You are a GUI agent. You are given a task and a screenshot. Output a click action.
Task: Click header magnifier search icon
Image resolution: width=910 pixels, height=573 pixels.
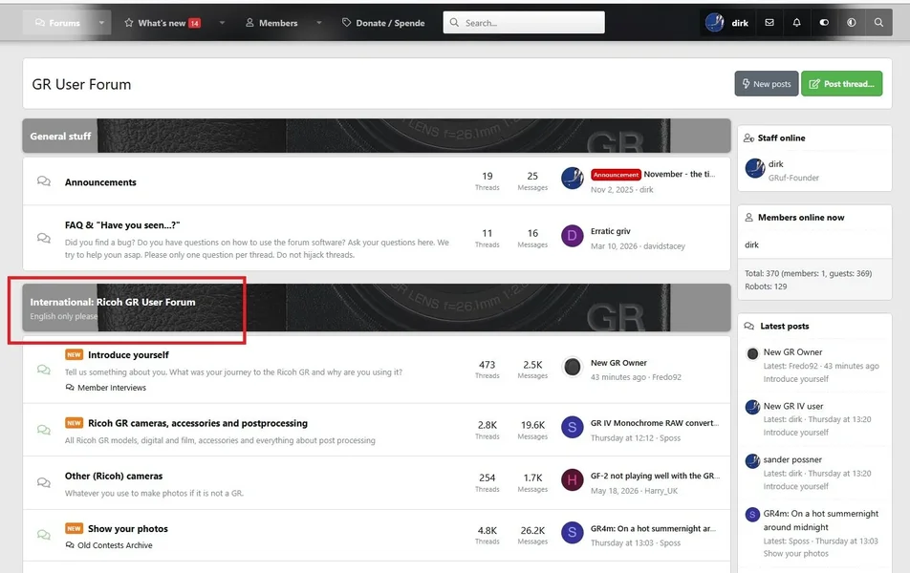[878, 23]
